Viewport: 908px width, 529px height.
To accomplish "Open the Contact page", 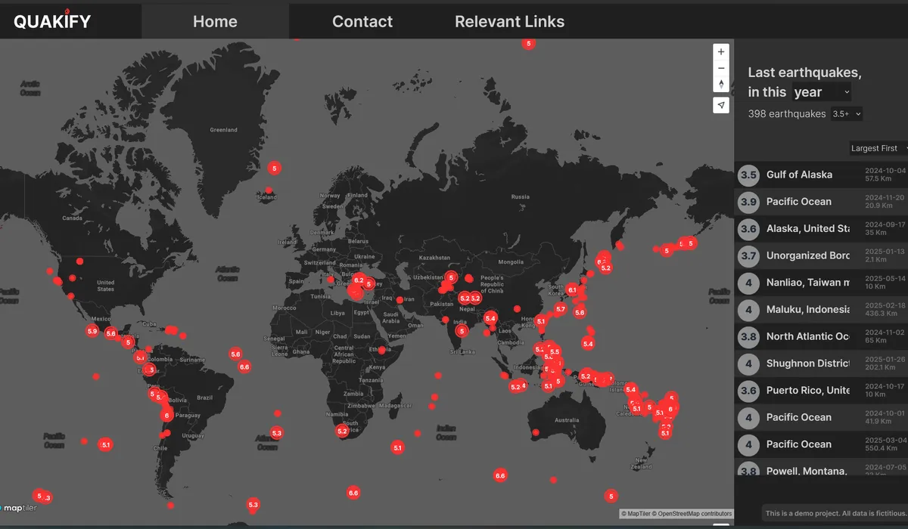I will (362, 21).
